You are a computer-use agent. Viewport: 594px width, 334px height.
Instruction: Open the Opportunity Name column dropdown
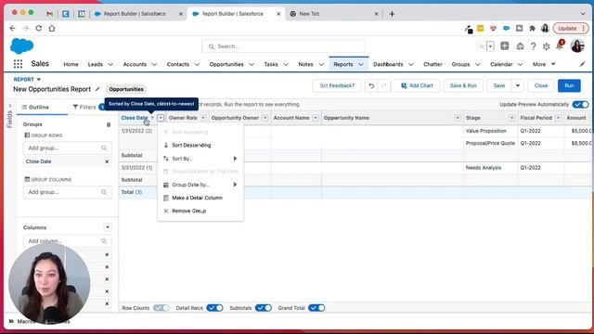point(458,118)
